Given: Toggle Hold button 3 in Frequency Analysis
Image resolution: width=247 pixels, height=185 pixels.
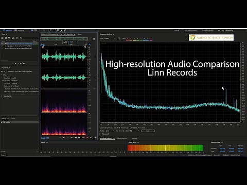Looking at the screenshot, I should click(134, 39).
